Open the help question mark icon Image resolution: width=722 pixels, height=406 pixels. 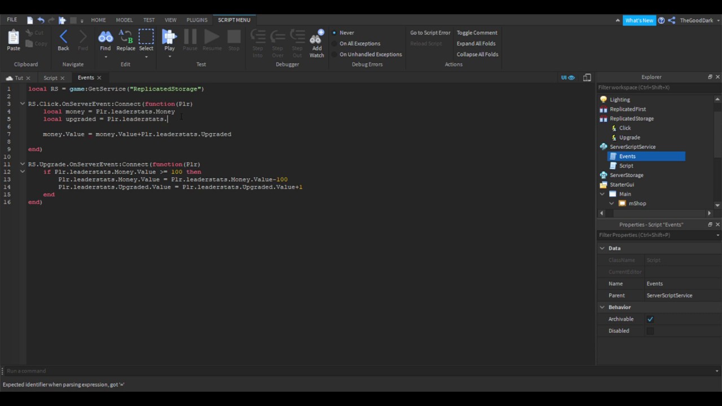coord(661,20)
